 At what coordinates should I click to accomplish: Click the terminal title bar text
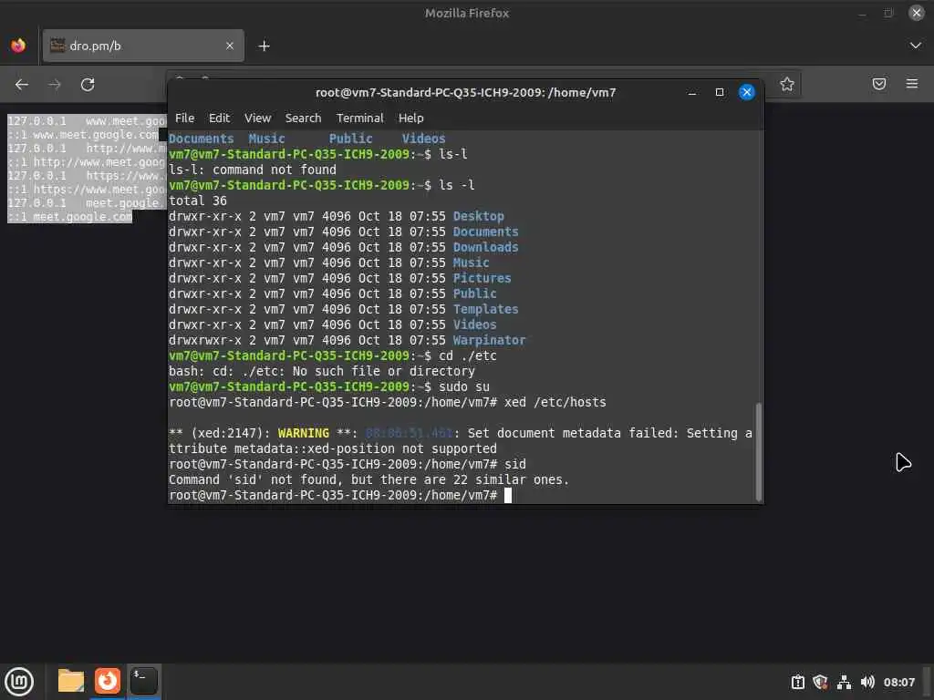466,92
